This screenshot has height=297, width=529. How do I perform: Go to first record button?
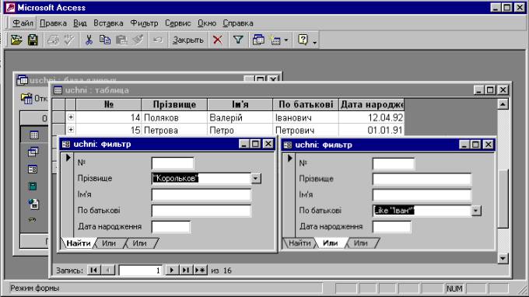[x=93, y=270]
